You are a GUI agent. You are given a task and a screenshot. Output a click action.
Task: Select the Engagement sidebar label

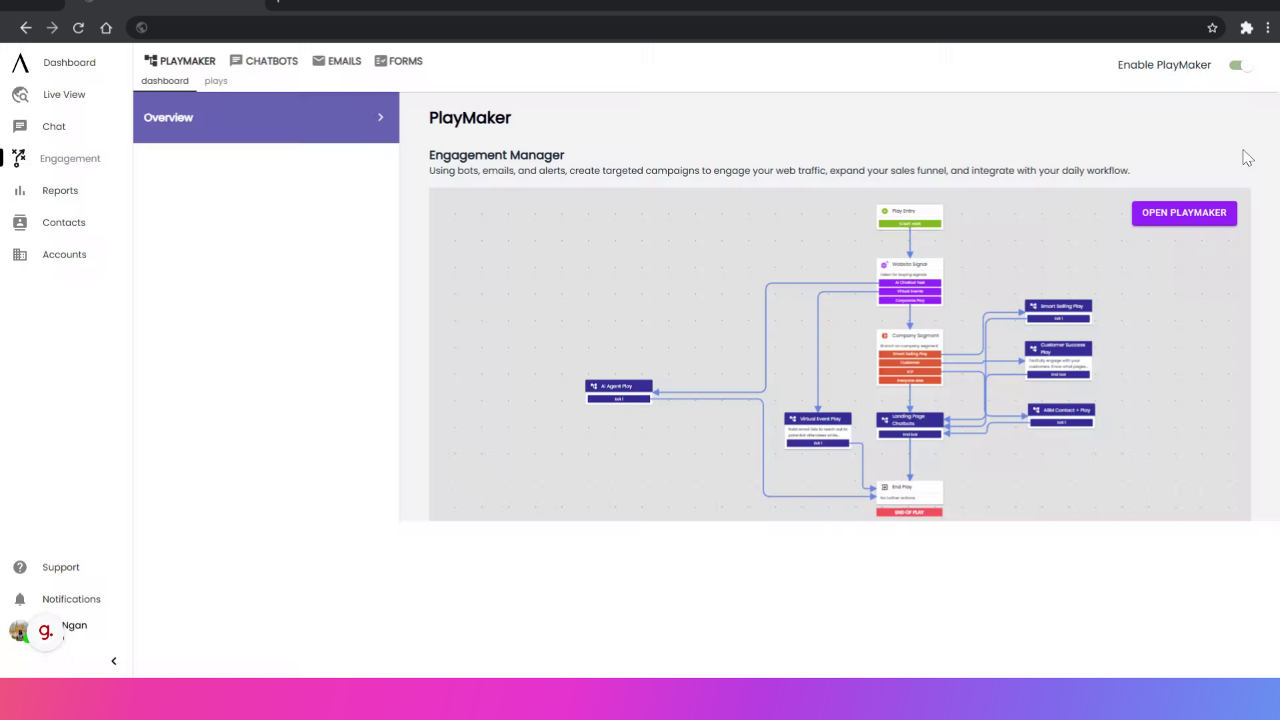pyautogui.click(x=70, y=159)
